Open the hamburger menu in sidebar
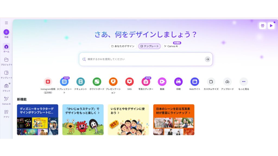The image size is (278, 156). [7, 23]
